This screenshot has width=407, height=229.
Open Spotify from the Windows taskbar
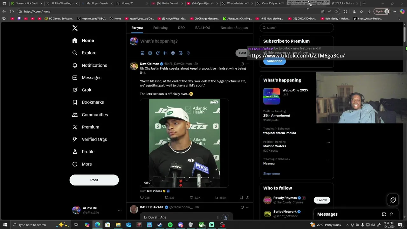coord(170,225)
